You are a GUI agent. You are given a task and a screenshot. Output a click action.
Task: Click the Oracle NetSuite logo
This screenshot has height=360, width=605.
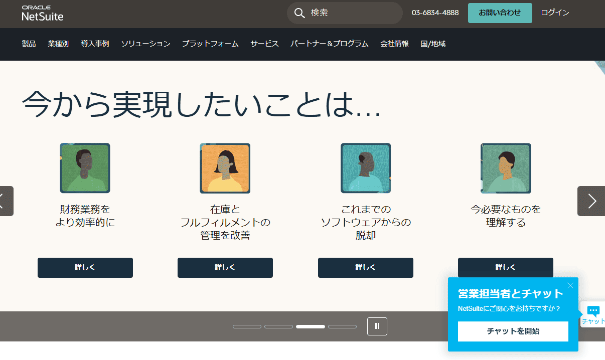click(x=43, y=13)
